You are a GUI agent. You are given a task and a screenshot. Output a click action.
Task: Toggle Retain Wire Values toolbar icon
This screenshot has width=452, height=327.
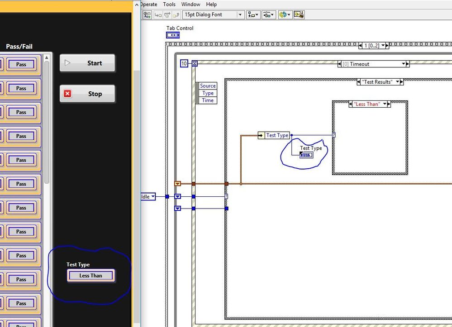click(147, 14)
